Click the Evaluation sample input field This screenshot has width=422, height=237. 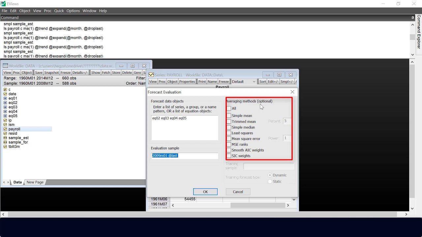click(x=185, y=156)
